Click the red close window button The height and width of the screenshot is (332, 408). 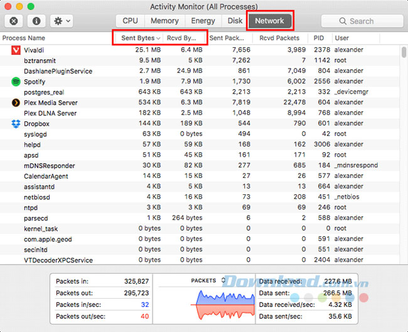8,7
